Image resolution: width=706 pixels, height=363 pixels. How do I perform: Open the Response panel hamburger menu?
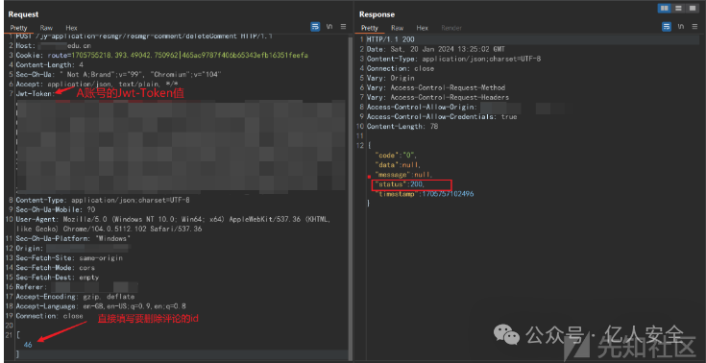[x=694, y=27]
